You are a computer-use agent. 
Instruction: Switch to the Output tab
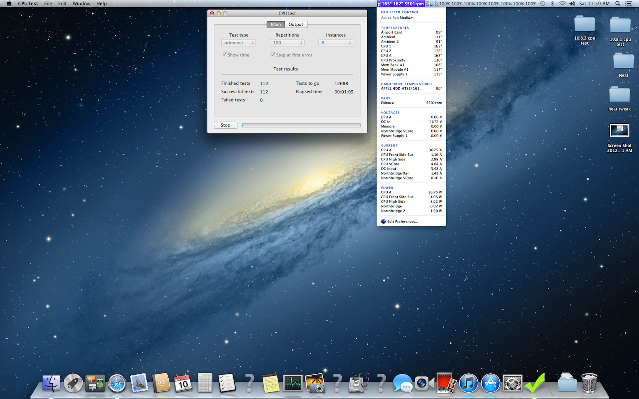click(296, 25)
